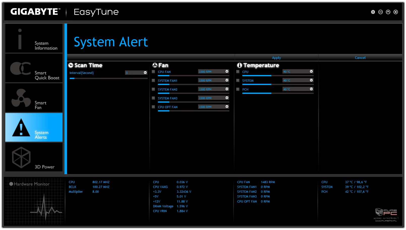406x230 pixels.
Task: Click the System Alert heading
Action: pos(111,42)
